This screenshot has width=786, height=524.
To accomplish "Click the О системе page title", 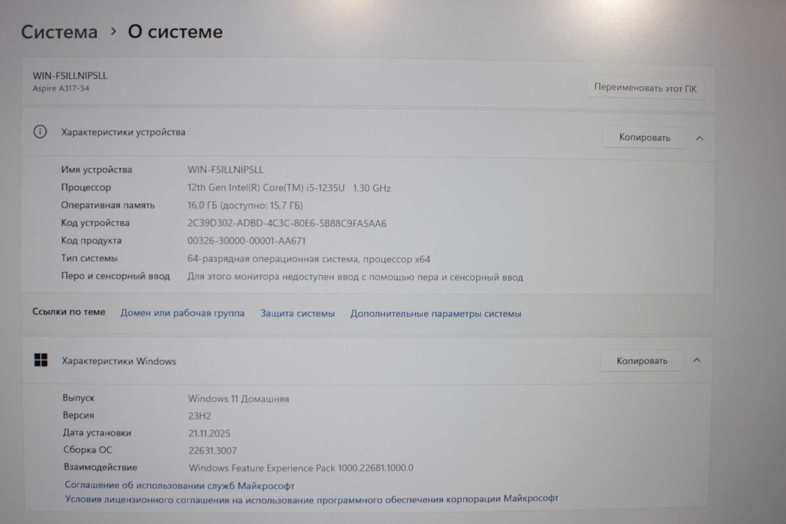I will point(175,31).
